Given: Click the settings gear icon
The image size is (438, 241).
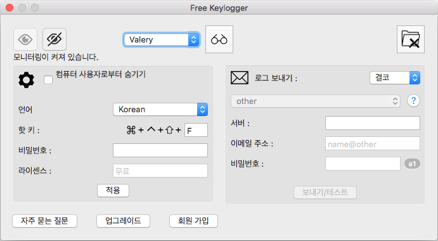Looking at the screenshot, I should tap(26, 80).
